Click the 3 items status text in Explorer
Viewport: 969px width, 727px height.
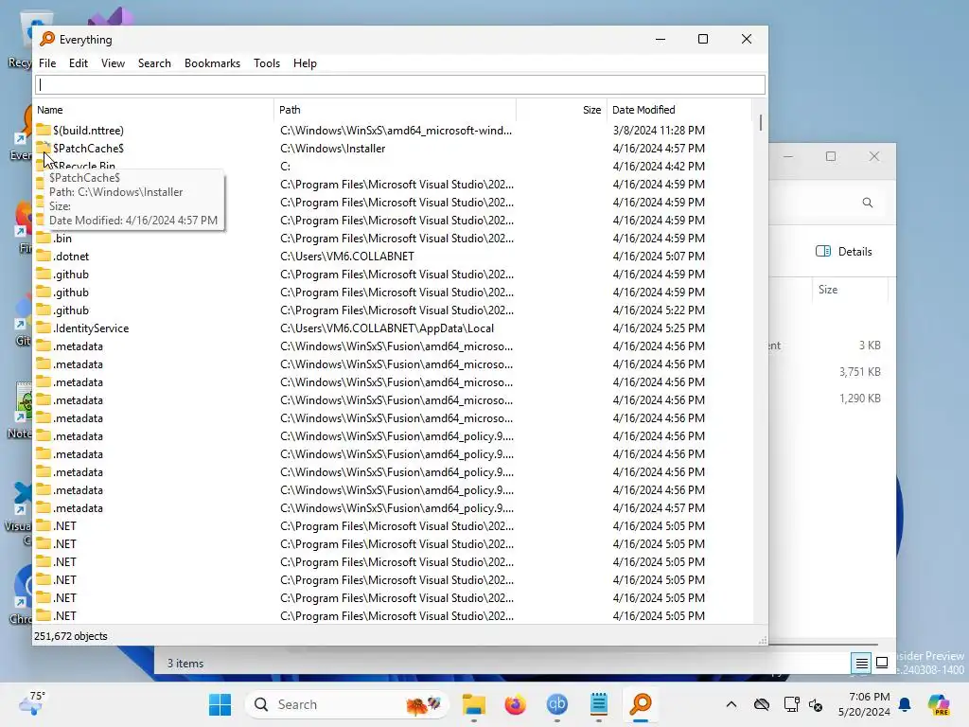pos(185,664)
